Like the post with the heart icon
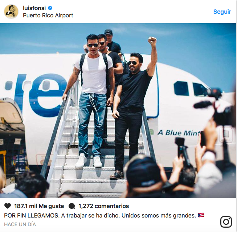Viewport: 237px width, 232px height. (8, 206)
